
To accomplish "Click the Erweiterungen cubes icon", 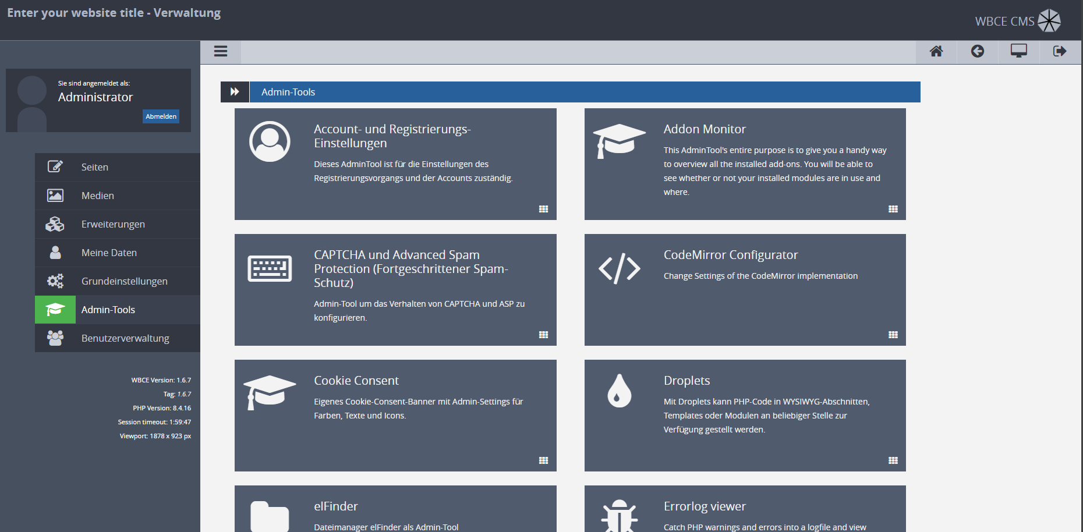I will pyautogui.click(x=55, y=224).
